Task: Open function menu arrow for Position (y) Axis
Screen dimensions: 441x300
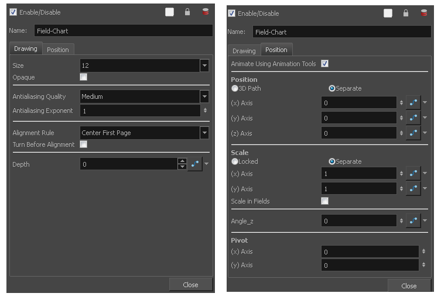Action: coord(425,118)
